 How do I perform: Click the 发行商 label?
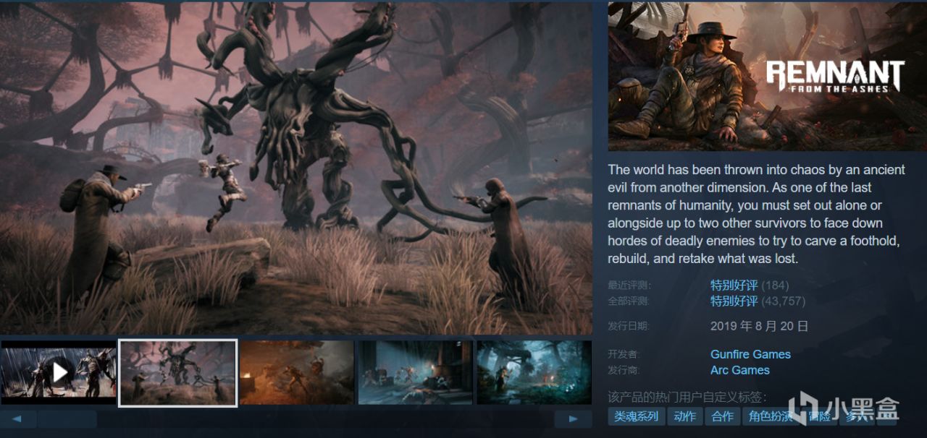624,371
